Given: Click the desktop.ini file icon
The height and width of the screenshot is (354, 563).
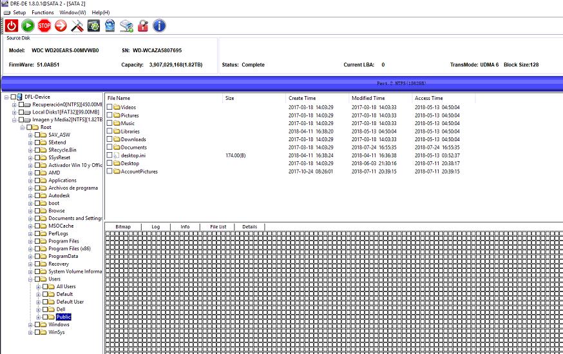Looking at the screenshot, I should click(117, 155).
